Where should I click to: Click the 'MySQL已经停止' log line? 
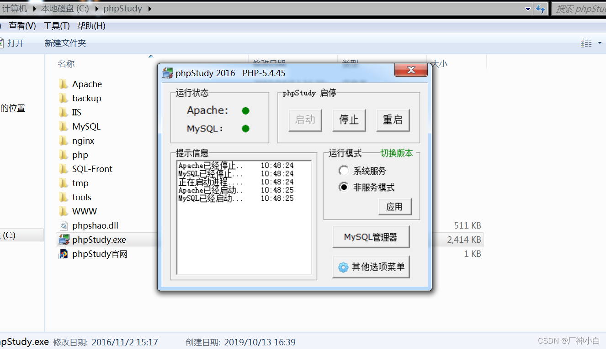coord(236,174)
